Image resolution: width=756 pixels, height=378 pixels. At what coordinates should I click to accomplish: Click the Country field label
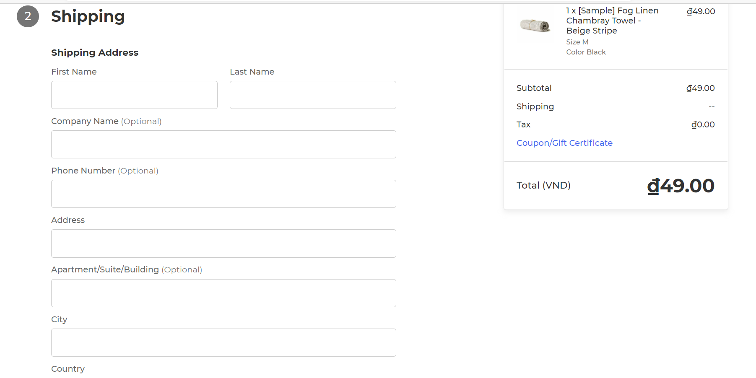(x=68, y=369)
